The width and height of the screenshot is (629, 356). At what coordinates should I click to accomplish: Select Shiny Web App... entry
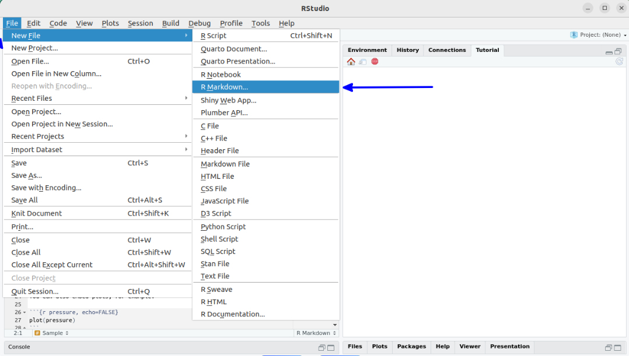click(x=265, y=100)
